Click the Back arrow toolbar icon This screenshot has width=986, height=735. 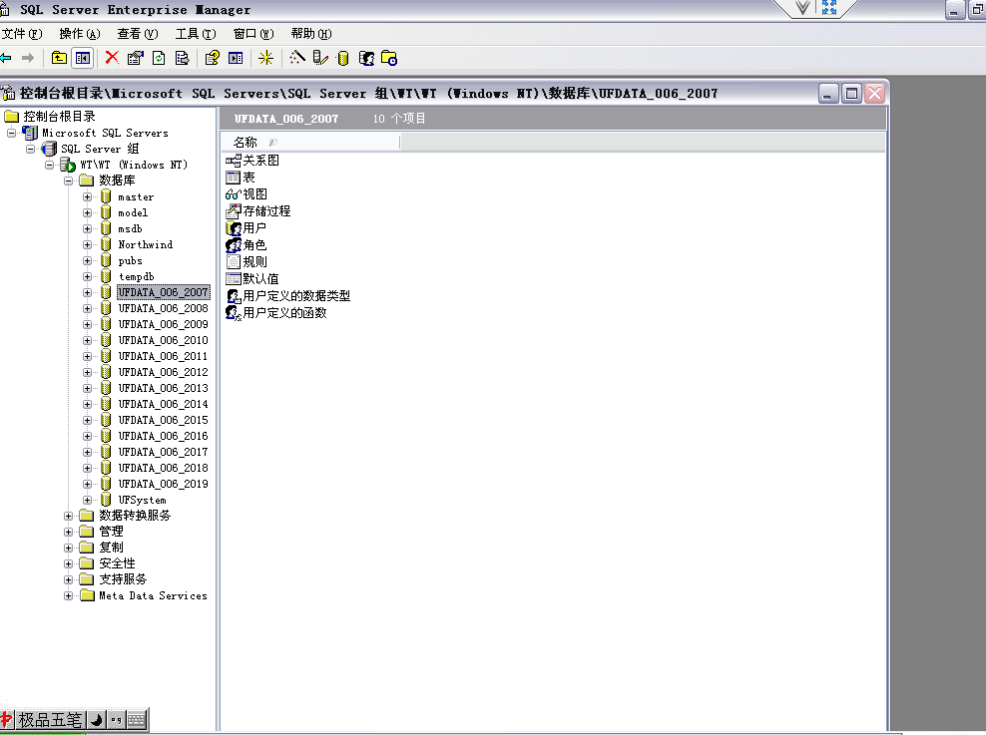[x=6, y=59]
